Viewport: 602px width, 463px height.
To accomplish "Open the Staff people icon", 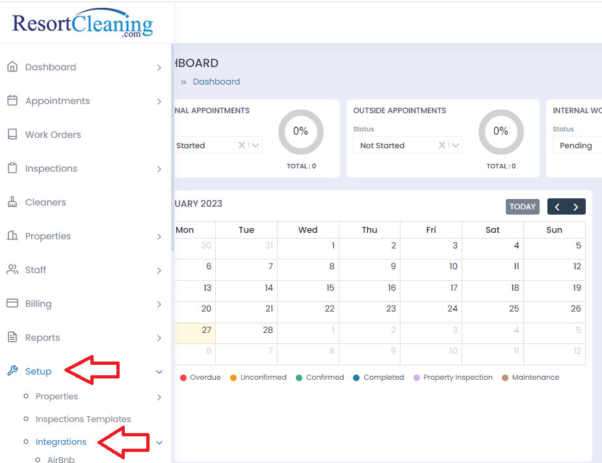I will coord(14,270).
